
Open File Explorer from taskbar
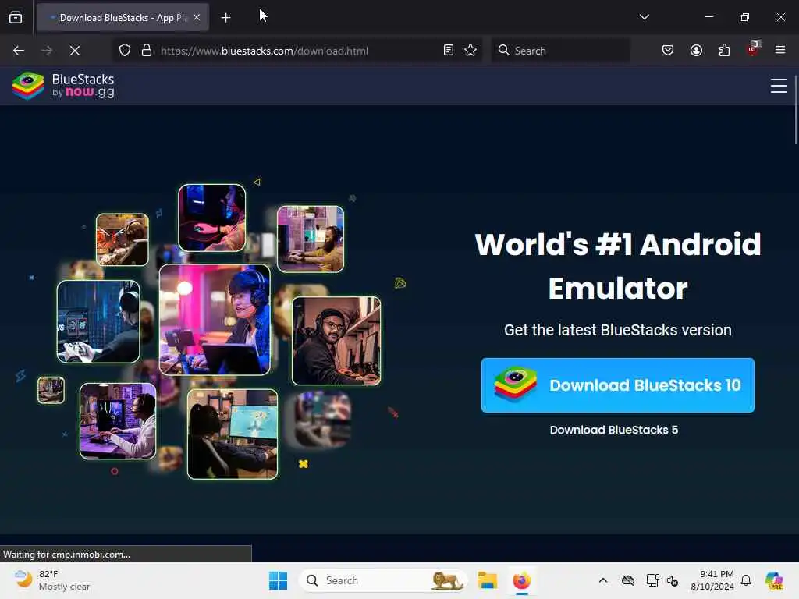click(x=487, y=580)
